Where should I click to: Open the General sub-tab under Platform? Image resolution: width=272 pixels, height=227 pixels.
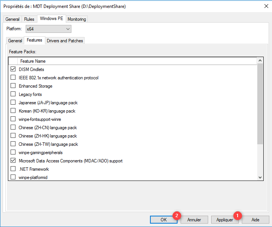click(x=15, y=41)
